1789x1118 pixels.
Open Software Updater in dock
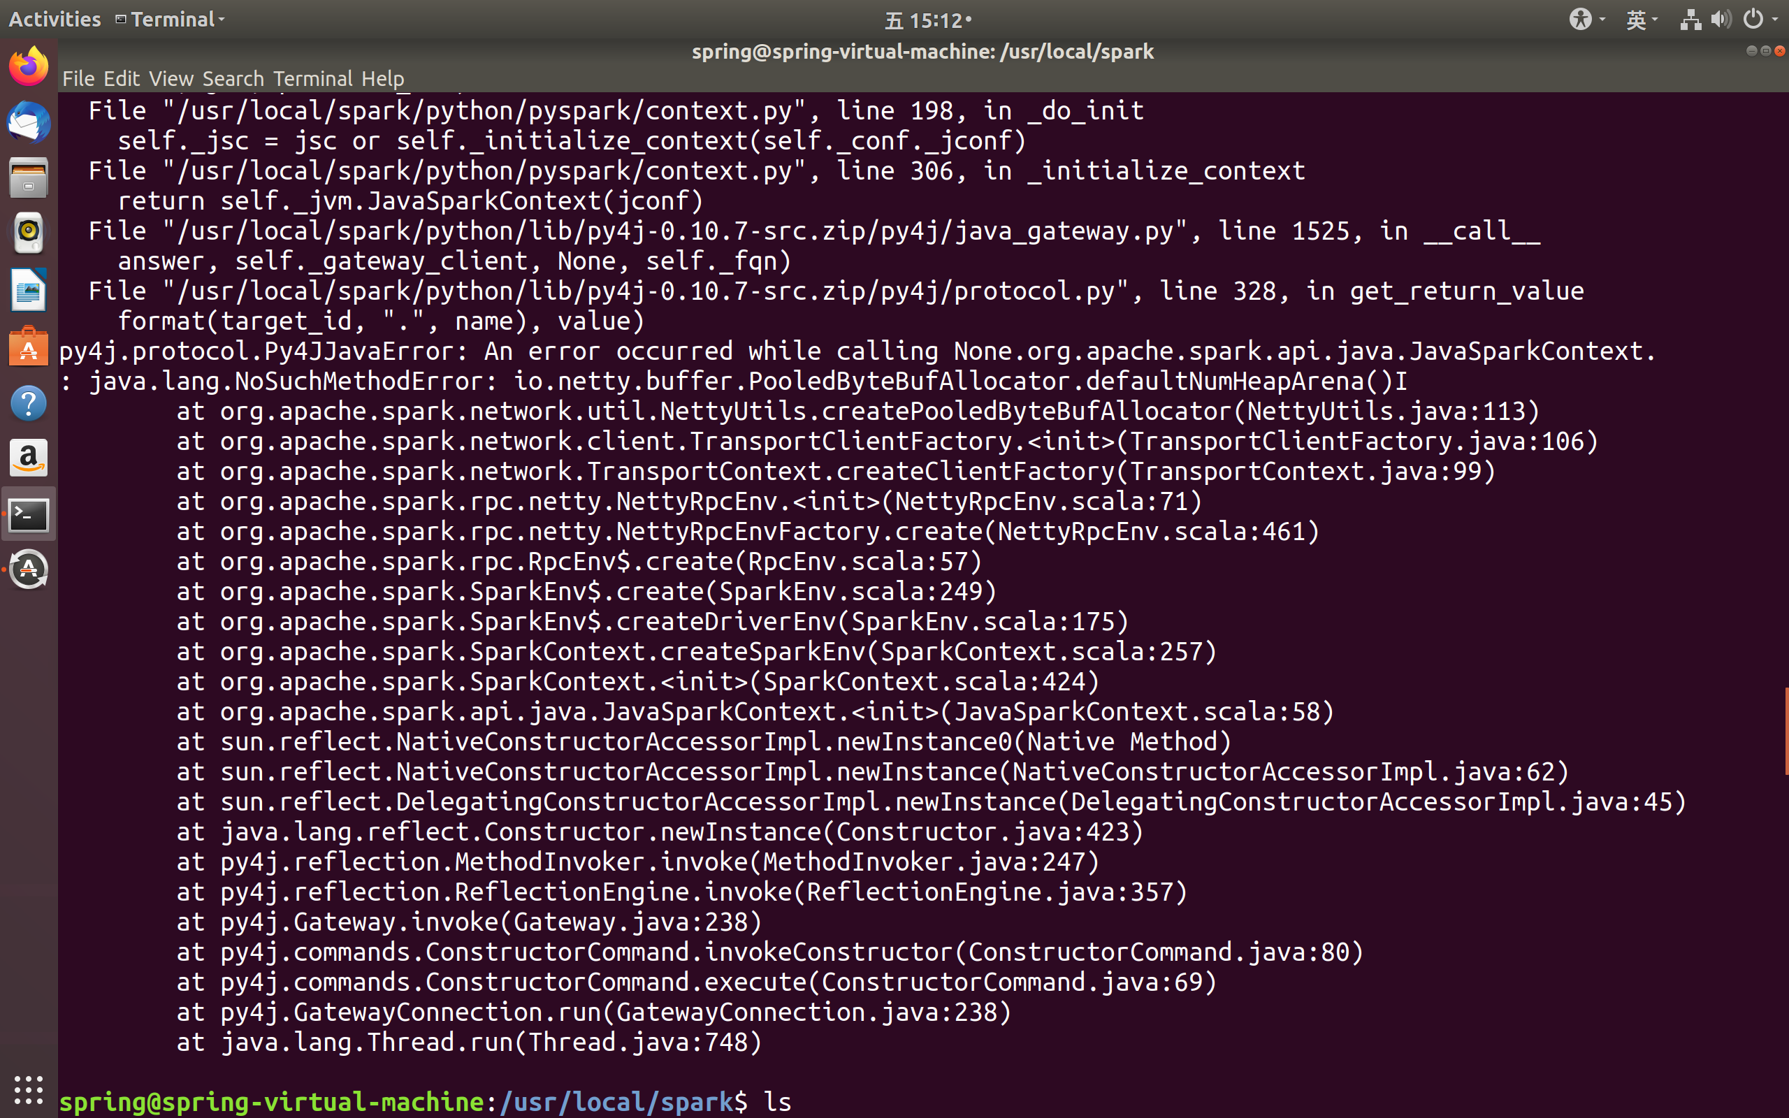[x=28, y=569]
